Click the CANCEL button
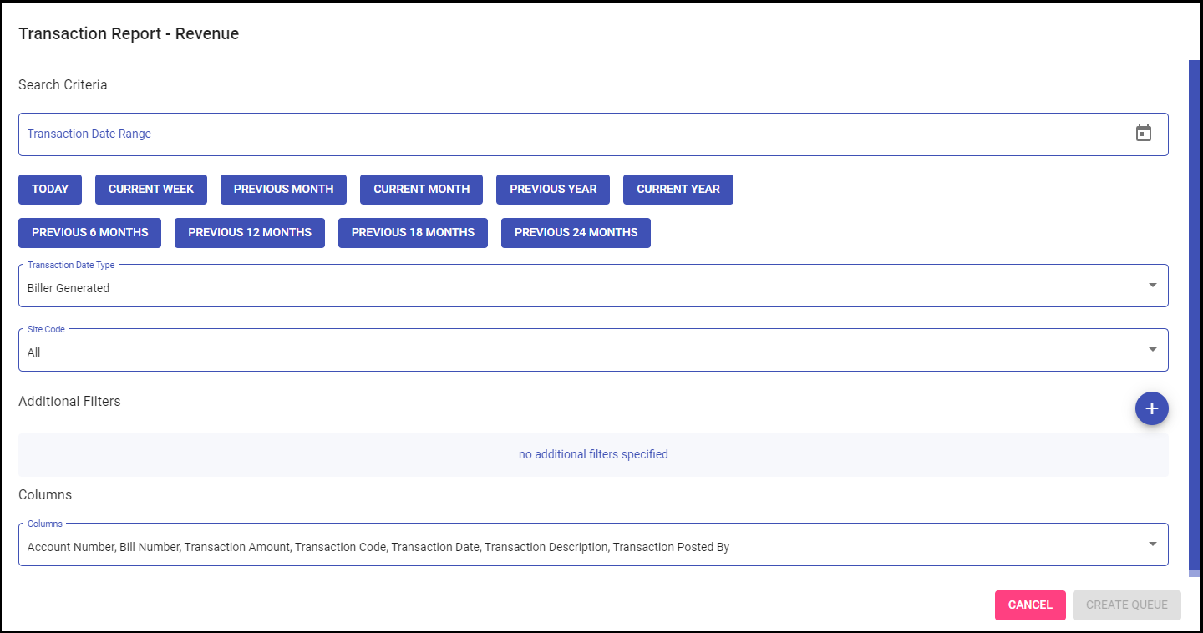The height and width of the screenshot is (633, 1203). pyautogui.click(x=1029, y=605)
